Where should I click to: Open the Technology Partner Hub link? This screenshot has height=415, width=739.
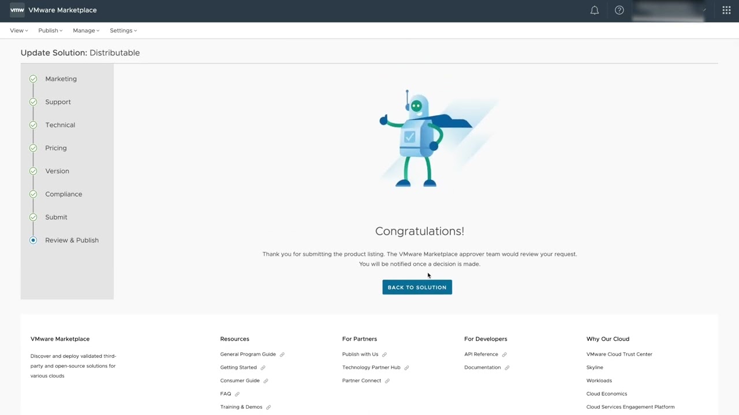coord(371,368)
